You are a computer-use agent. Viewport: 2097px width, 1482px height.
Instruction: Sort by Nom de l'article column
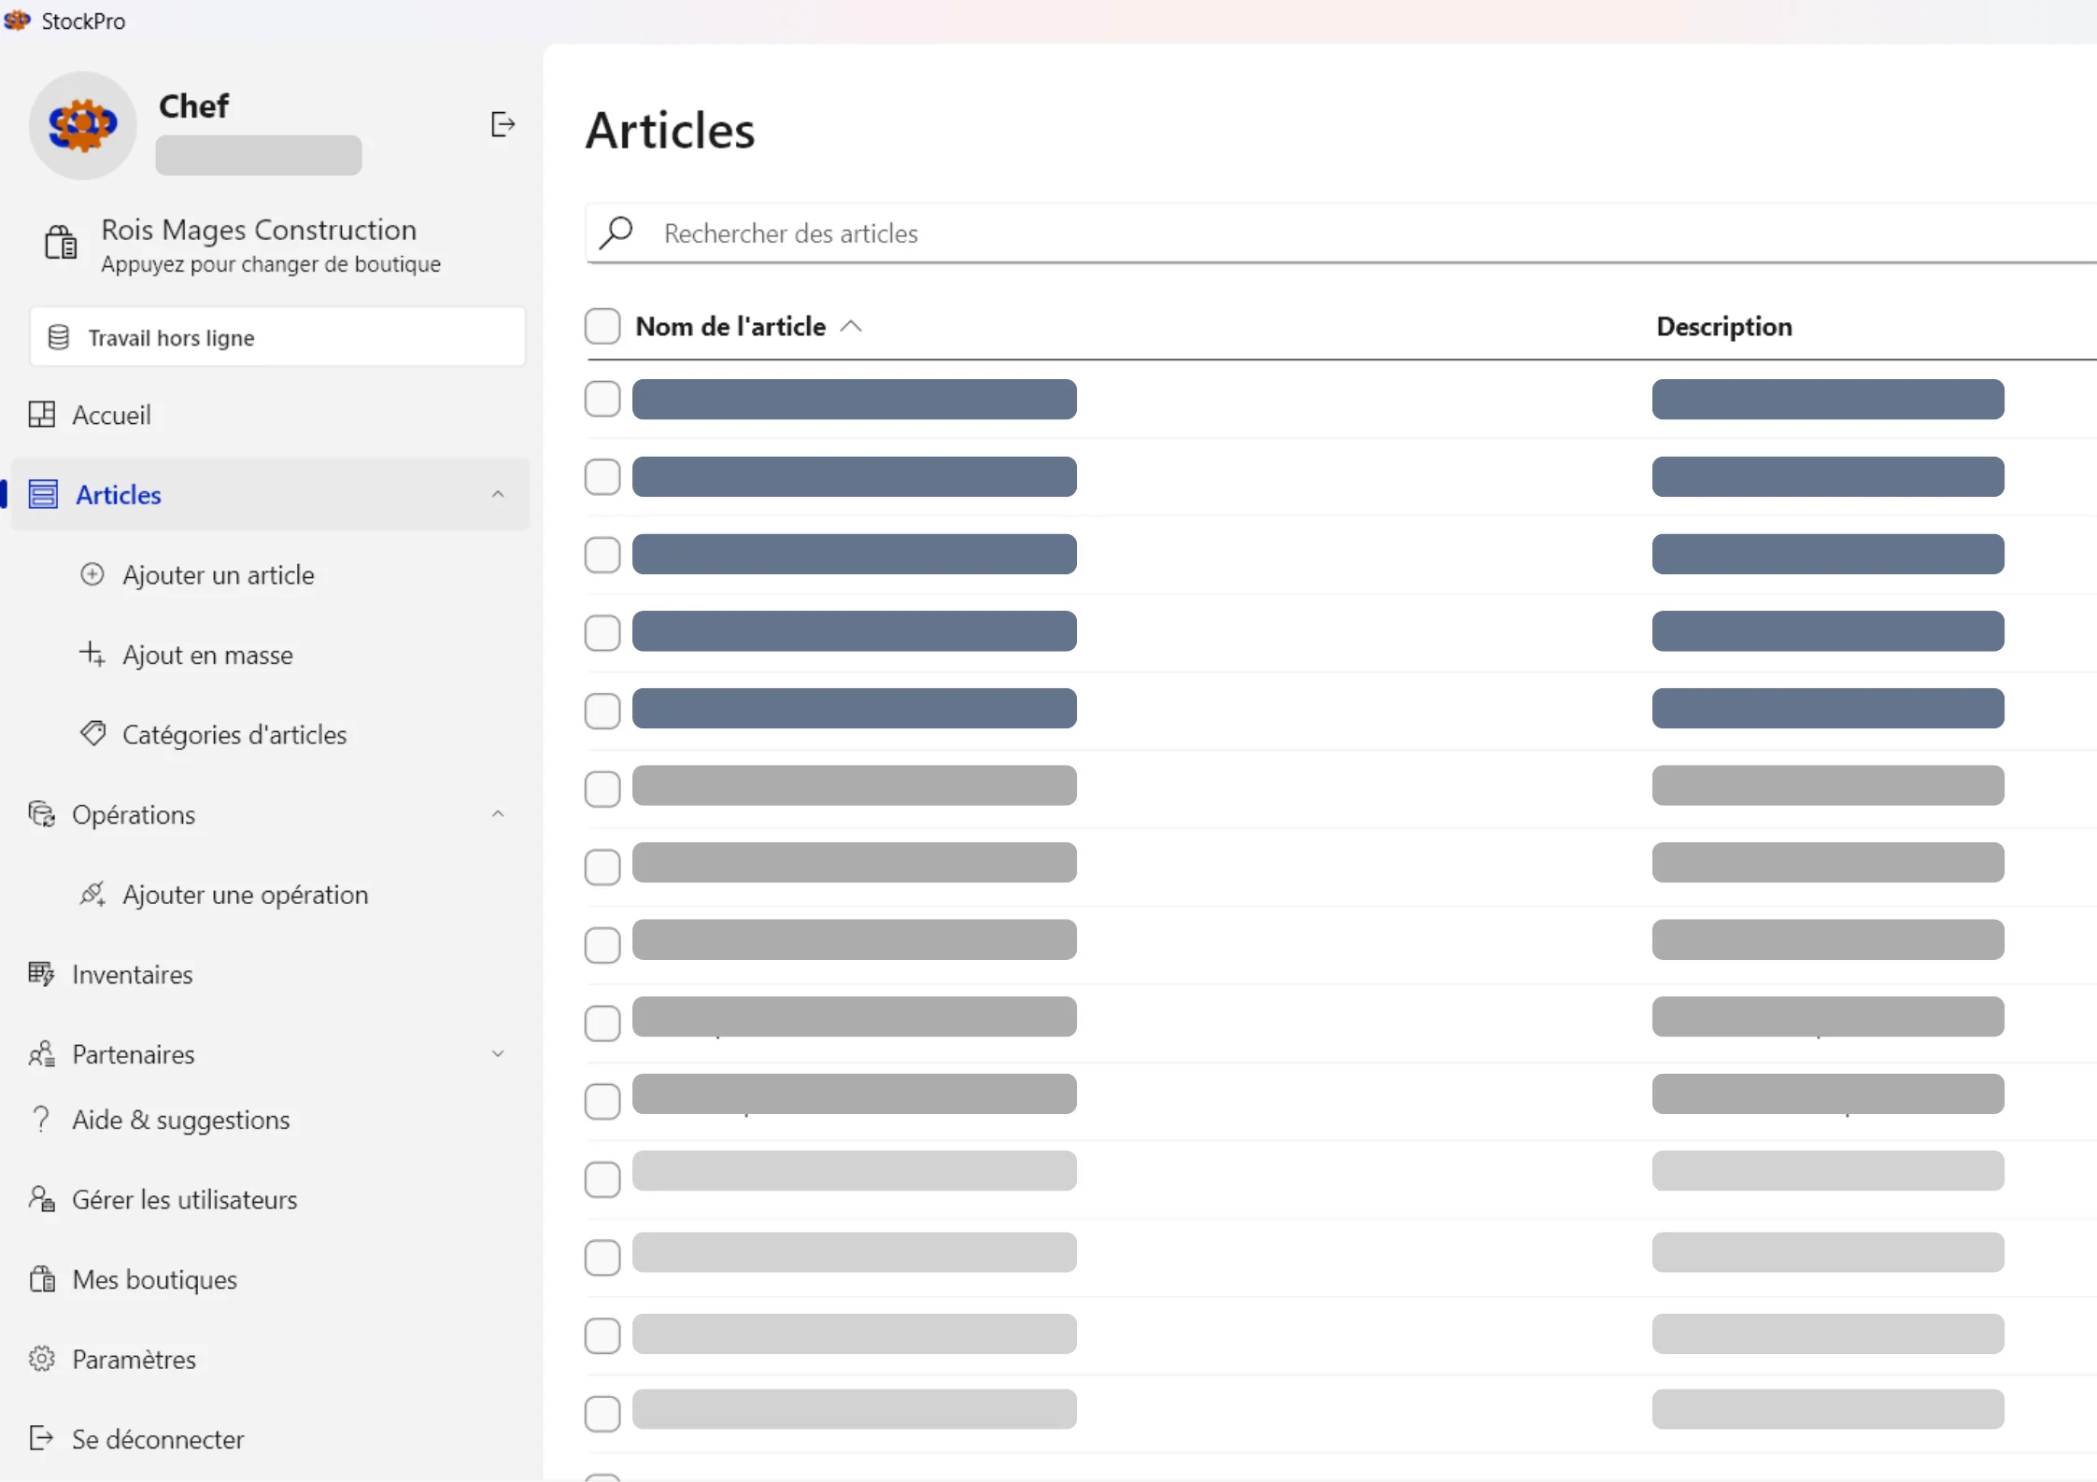(730, 326)
